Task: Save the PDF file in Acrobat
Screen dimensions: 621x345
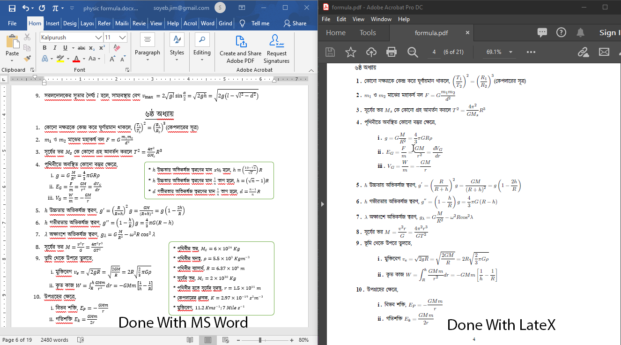Action: pyautogui.click(x=330, y=52)
